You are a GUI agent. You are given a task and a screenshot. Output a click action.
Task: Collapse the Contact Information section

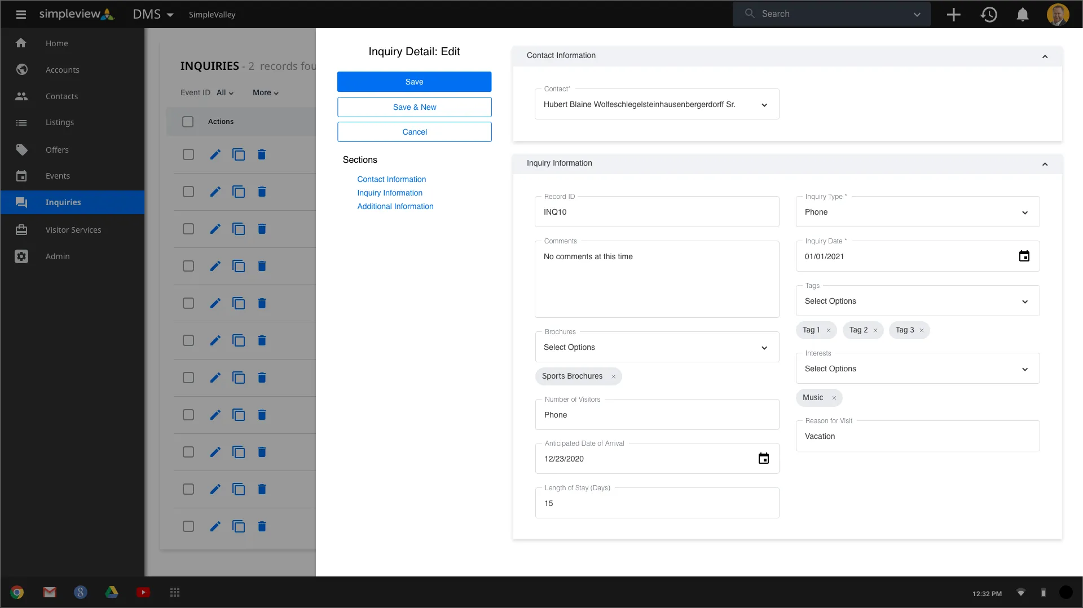click(x=1045, y=56)
